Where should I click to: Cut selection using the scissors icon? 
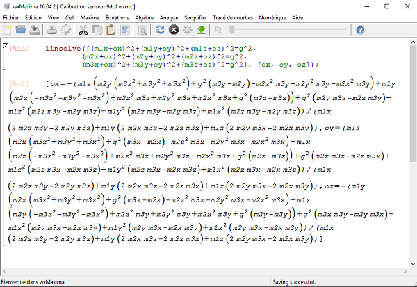[x=83, y=30]
